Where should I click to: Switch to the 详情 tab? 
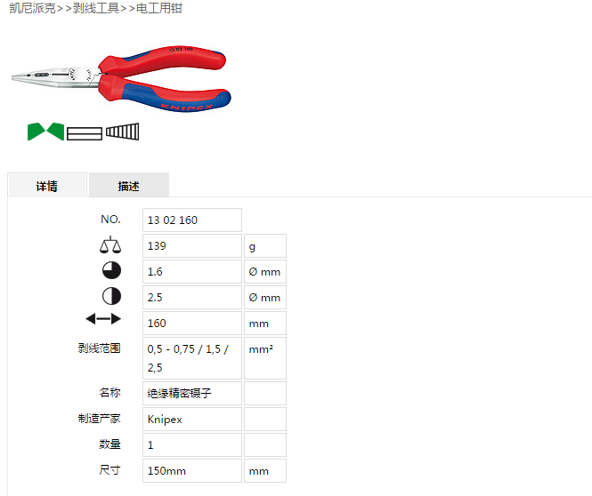(x=47, y=185)
